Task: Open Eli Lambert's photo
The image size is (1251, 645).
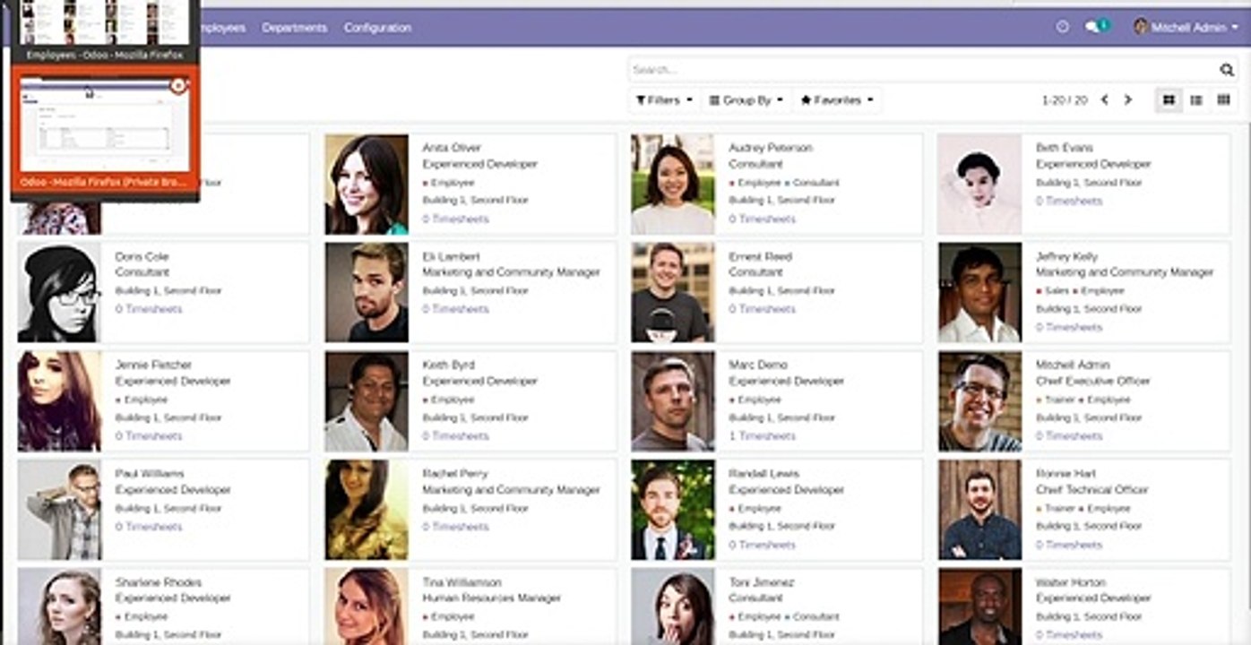Action: 367,293
